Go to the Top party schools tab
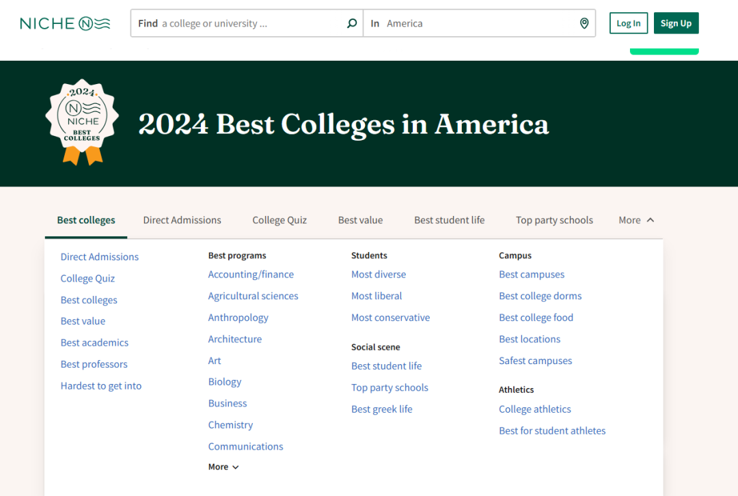The width and height of the screenshot is (738, 496). pos(554,220)
